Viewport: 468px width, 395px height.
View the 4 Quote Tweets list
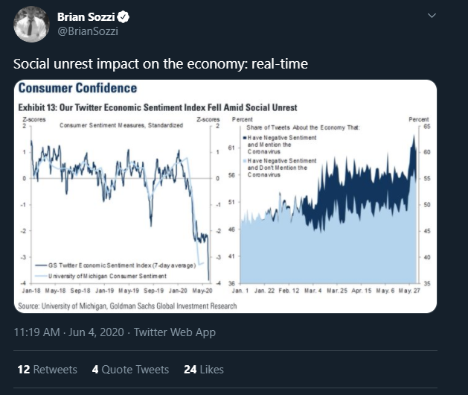(x=130, y=369)
